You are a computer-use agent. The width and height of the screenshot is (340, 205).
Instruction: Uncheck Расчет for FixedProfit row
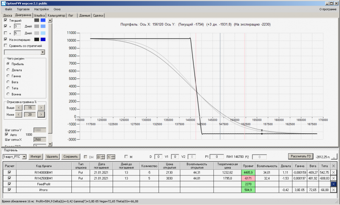[x=9, y=184]
